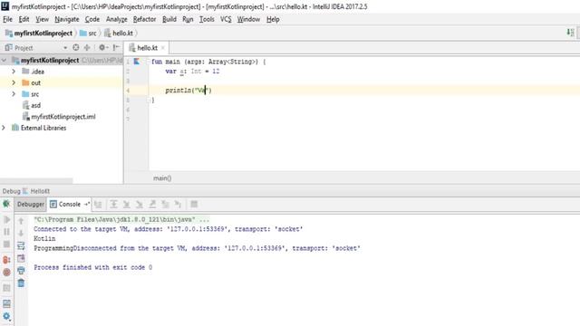This screenshot has width=580, height=326.
Task: Open the Navigate menu
Action: click(x=66, y=19)
